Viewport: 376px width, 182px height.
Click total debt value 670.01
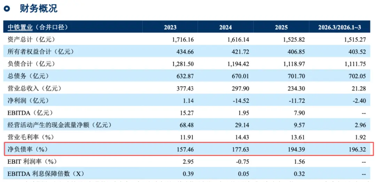point(241,76)
